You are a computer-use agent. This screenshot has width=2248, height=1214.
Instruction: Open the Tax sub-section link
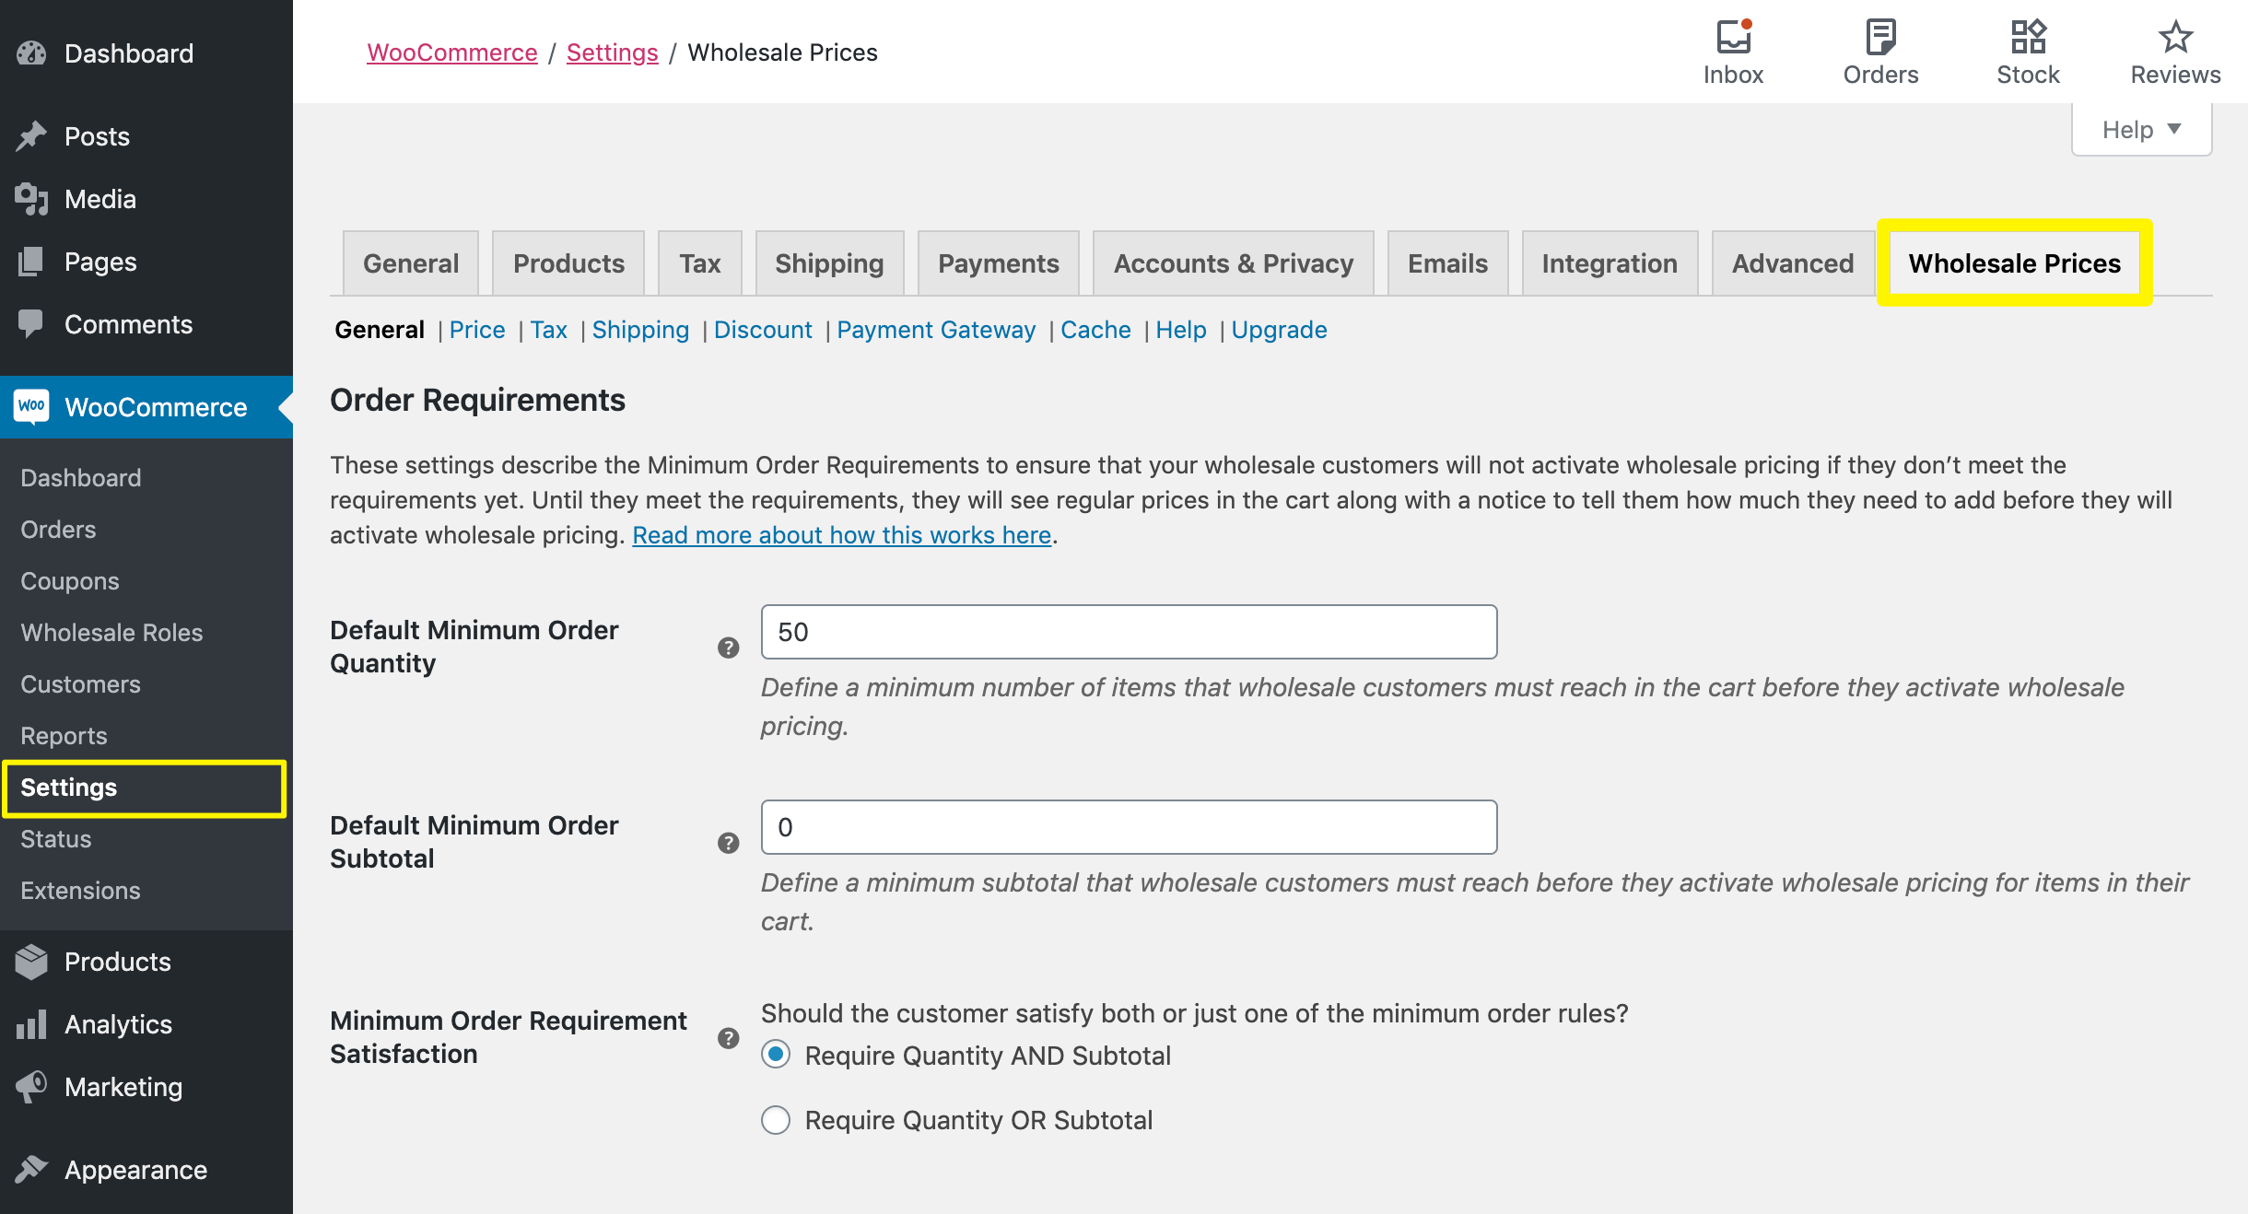pos(548,330)
